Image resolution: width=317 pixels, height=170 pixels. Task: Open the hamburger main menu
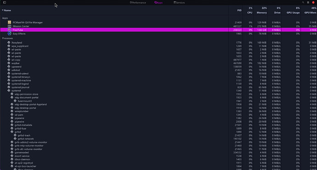308,2
